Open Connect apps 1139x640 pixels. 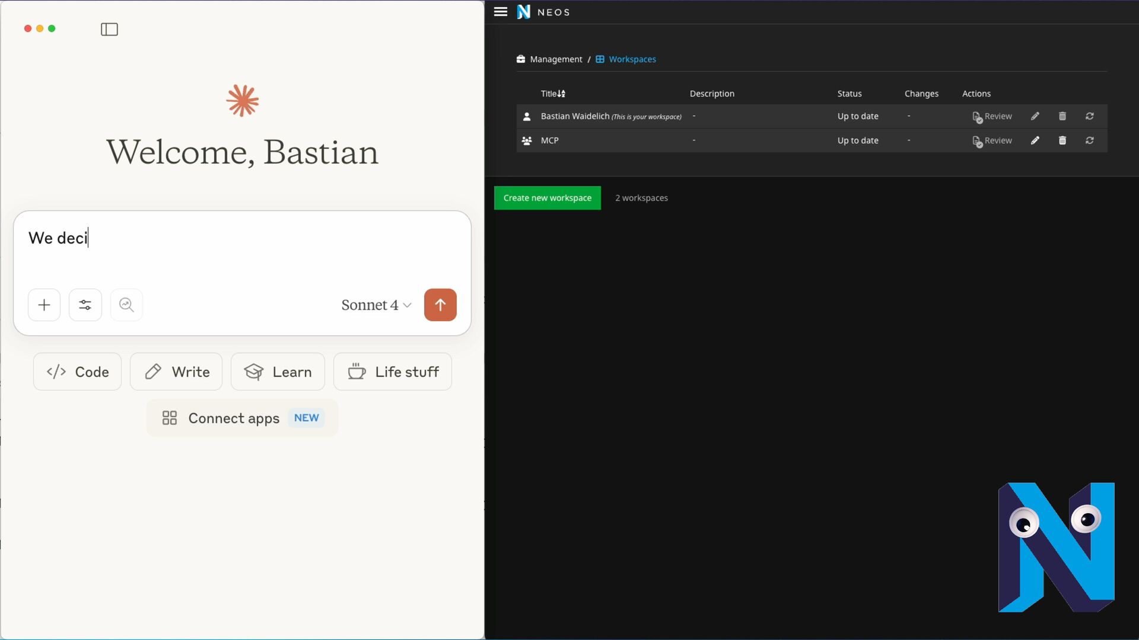242,418
